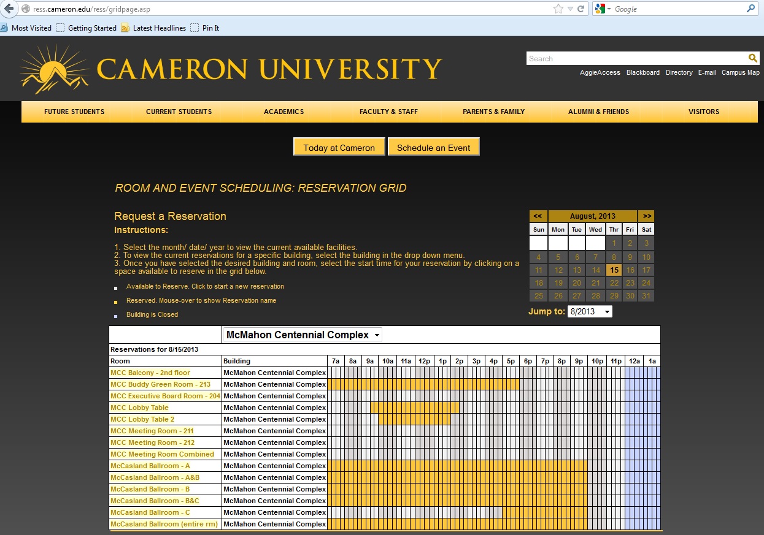Open the address bar history dropdown arrow
Image resolution: width=764 pixels, height=535 pixels.
click(570, 9)
